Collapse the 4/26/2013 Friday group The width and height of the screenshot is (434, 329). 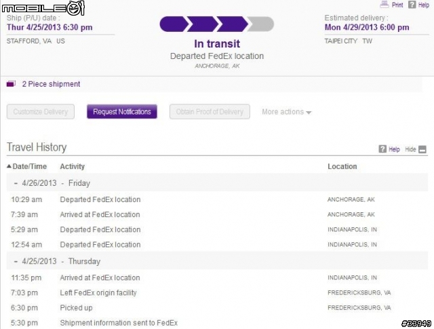[16, 183]
